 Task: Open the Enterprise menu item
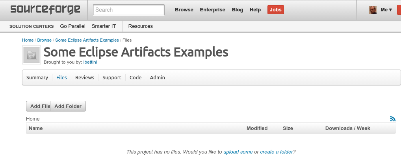coord(213,10)
